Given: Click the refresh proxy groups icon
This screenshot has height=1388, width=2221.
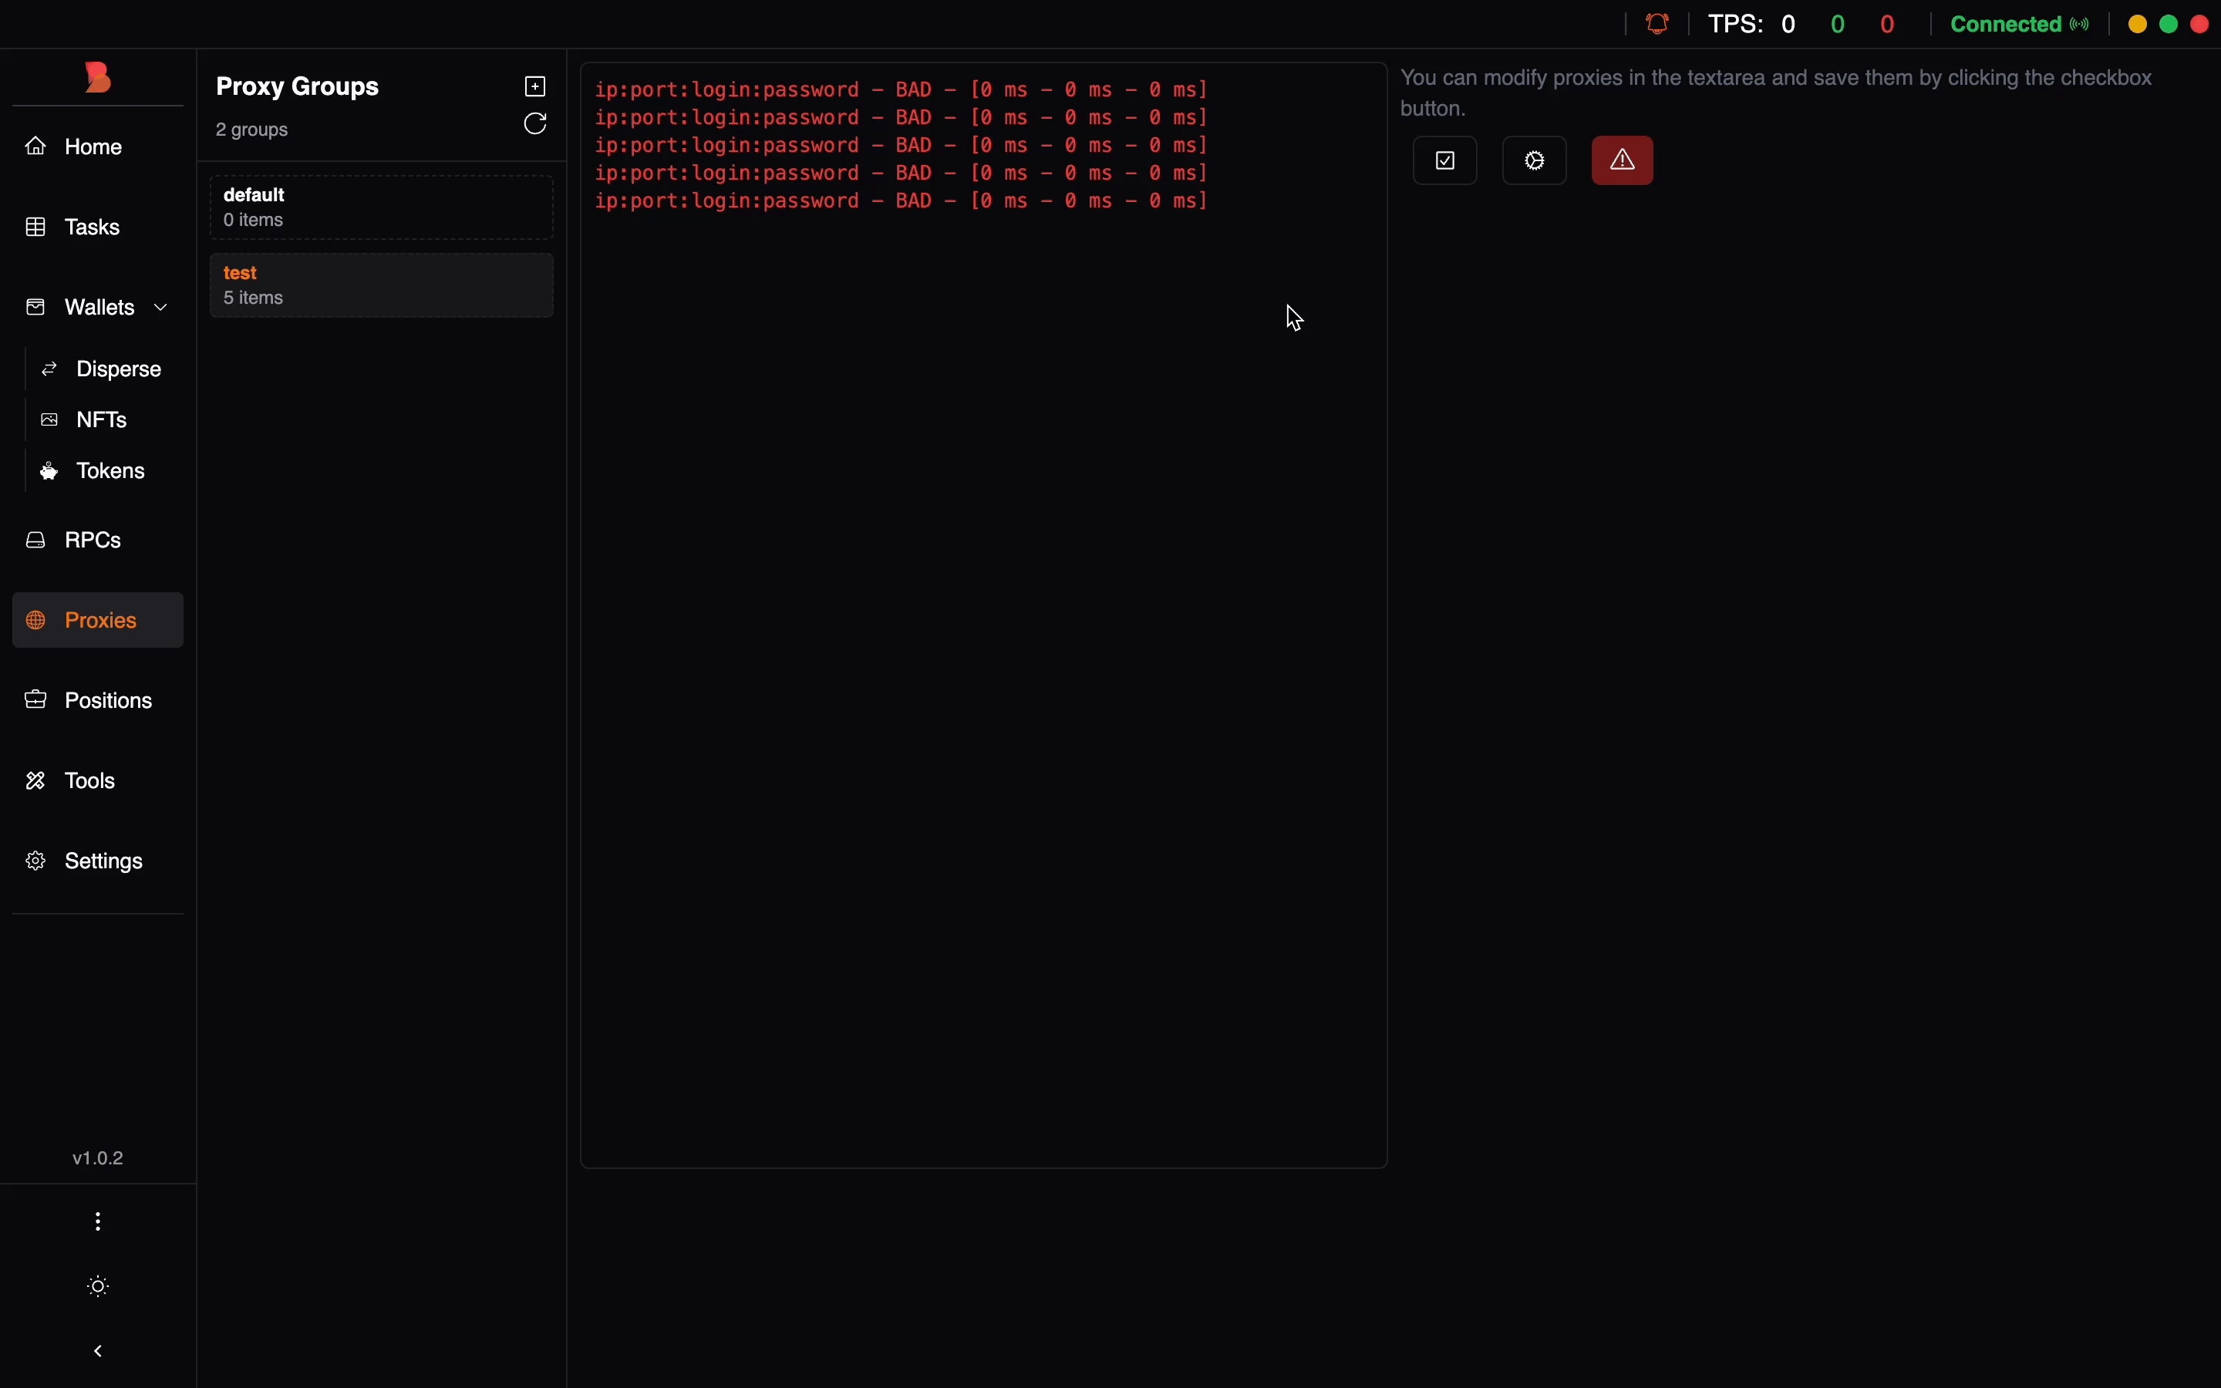Looking at the screenshot, I should [537, 124].
